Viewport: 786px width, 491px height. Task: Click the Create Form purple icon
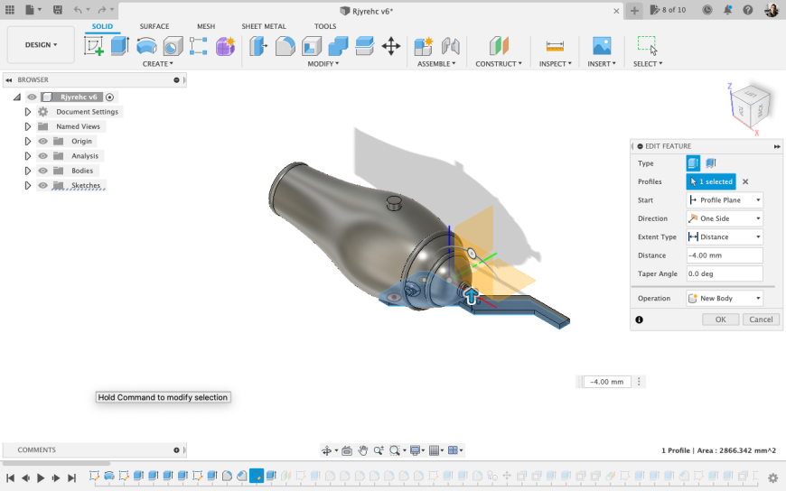point(225,46)
